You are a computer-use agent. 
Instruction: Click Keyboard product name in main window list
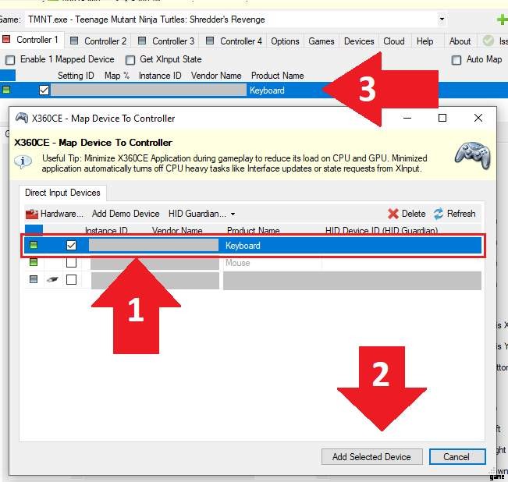[267, 90]
